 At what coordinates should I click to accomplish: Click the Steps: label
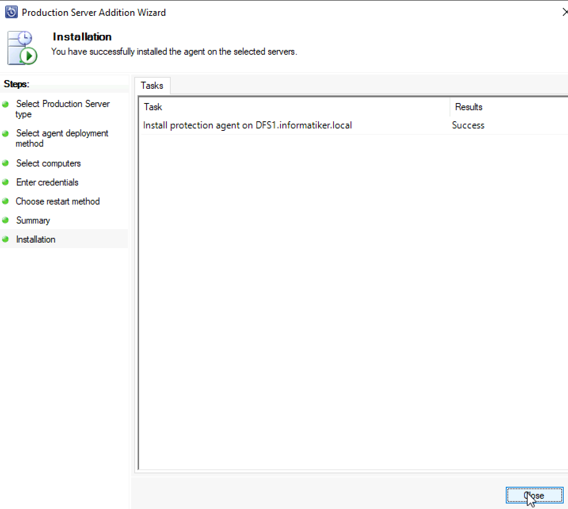click(x=16, y=84)
